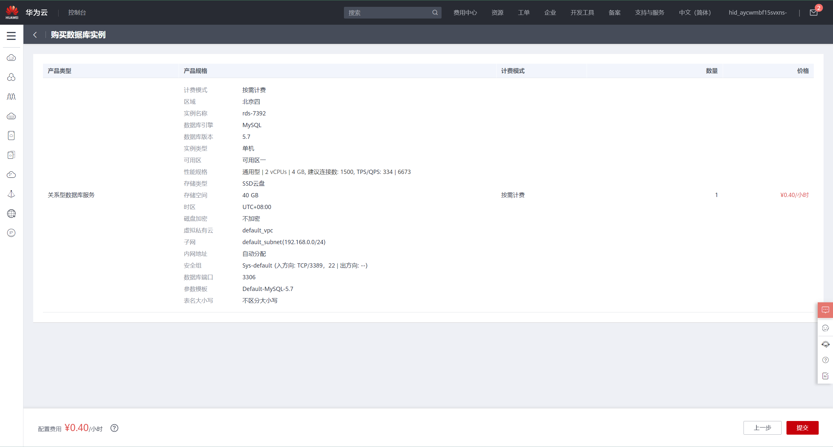This screenshot has width=833, height=447.
Task: Open the Elastic IP sidebar icon
Action: coord(11,233)
